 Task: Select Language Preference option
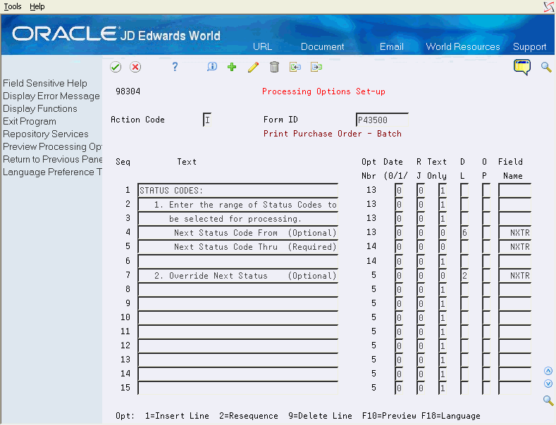[x=52, y=172]
